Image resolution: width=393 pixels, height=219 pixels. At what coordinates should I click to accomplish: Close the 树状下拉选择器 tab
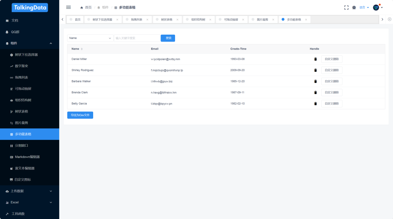(x=117, y=20)
